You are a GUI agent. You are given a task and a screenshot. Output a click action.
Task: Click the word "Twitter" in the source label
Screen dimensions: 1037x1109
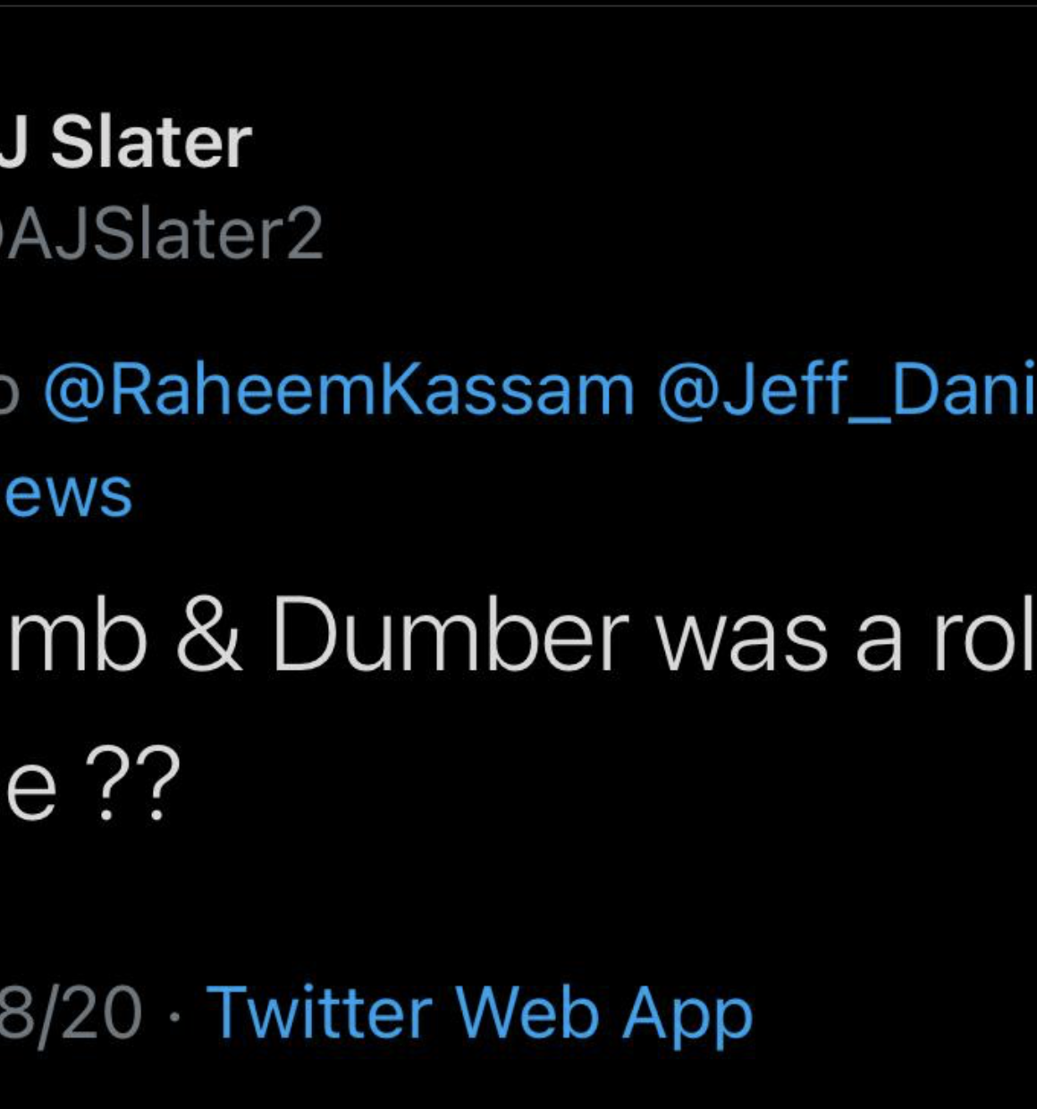click(x=320, y=1013)
